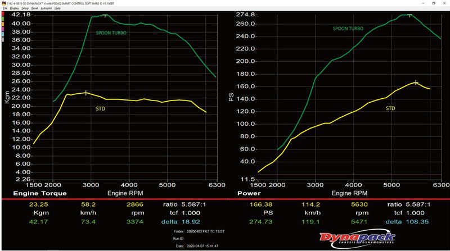The image size is (450, 251).
Task: Pick the orange run color swatch
Action: [2, 25]
